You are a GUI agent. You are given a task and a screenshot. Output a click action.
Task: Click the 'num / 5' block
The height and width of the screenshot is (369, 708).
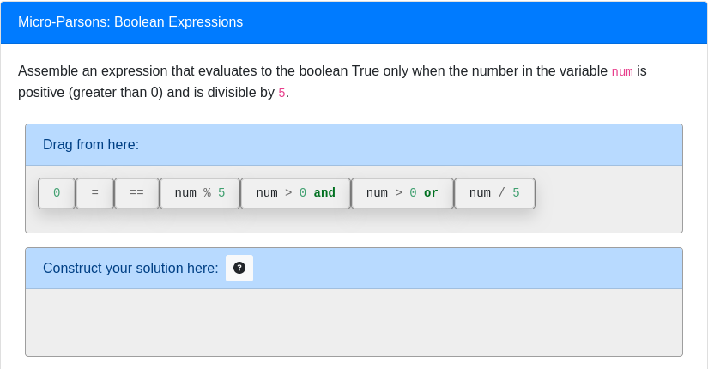coord(494,193)
